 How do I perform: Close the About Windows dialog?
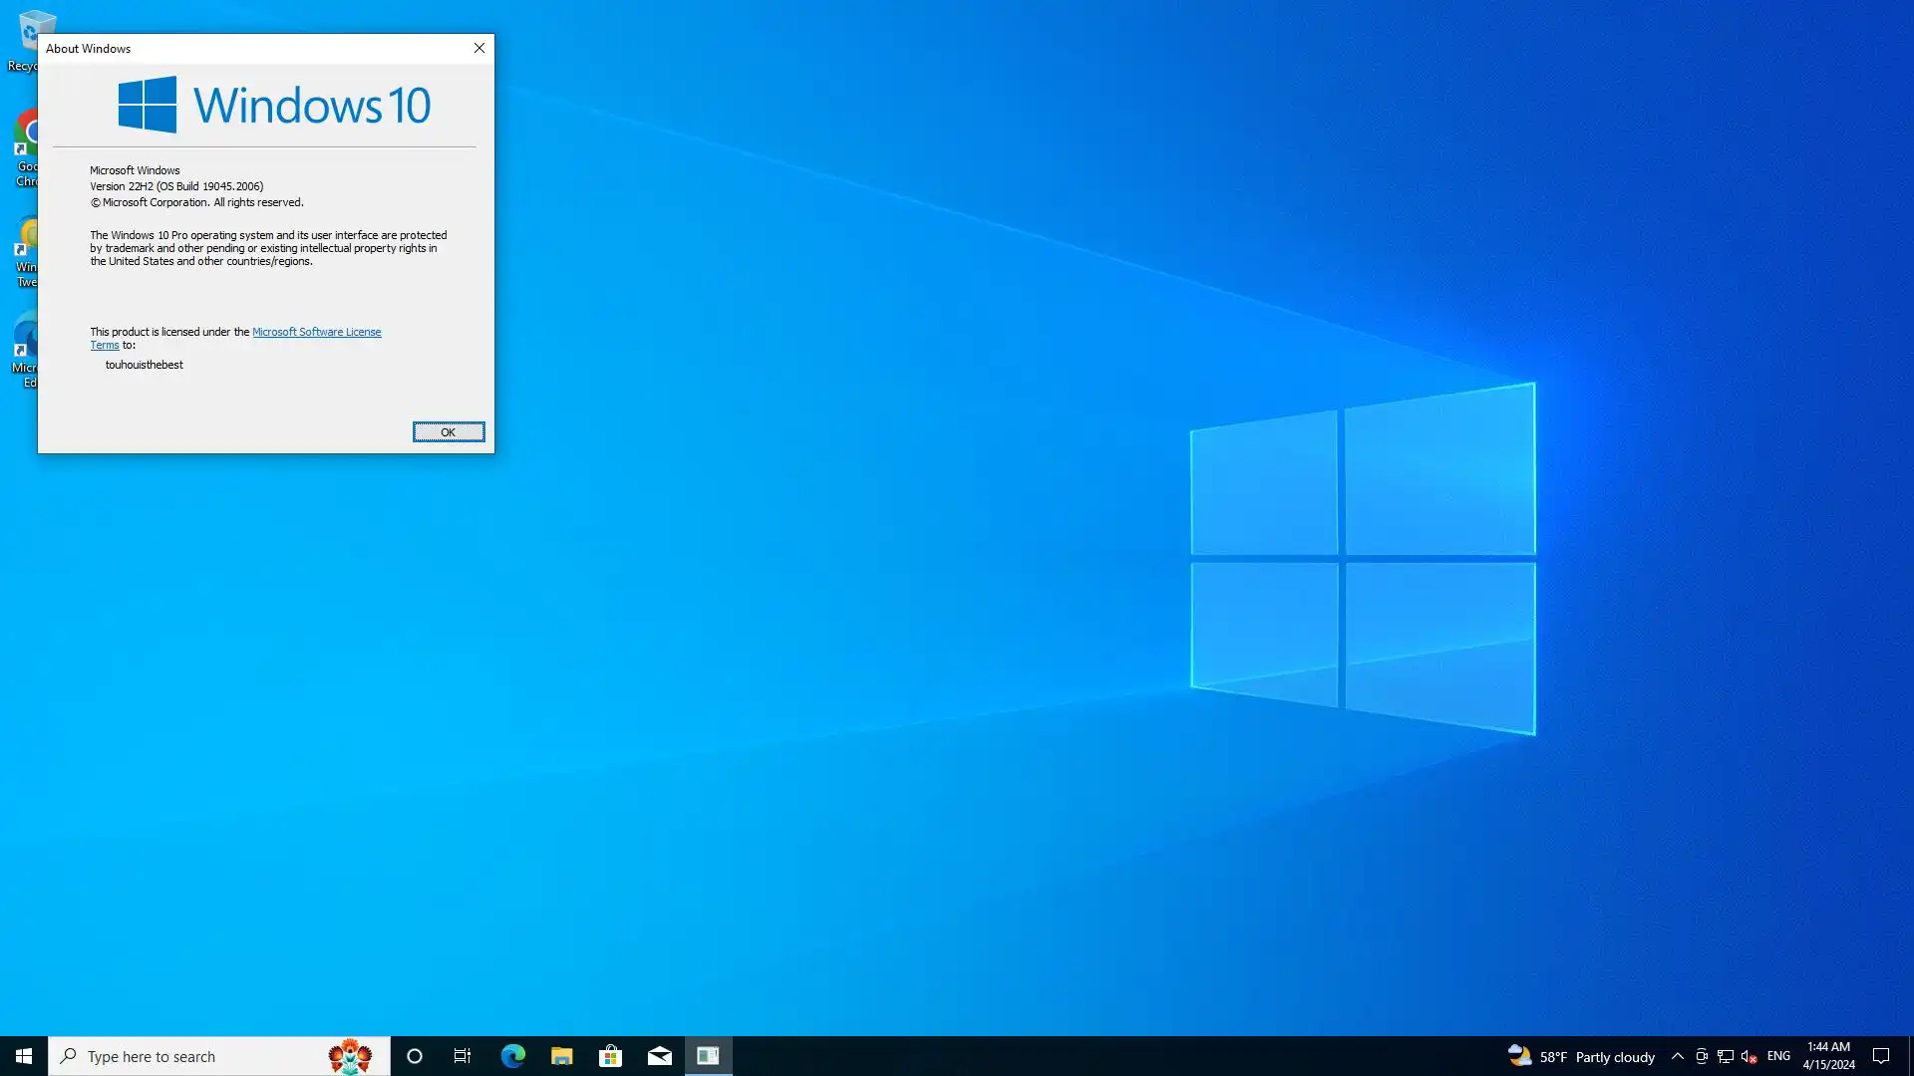[479, 48]
